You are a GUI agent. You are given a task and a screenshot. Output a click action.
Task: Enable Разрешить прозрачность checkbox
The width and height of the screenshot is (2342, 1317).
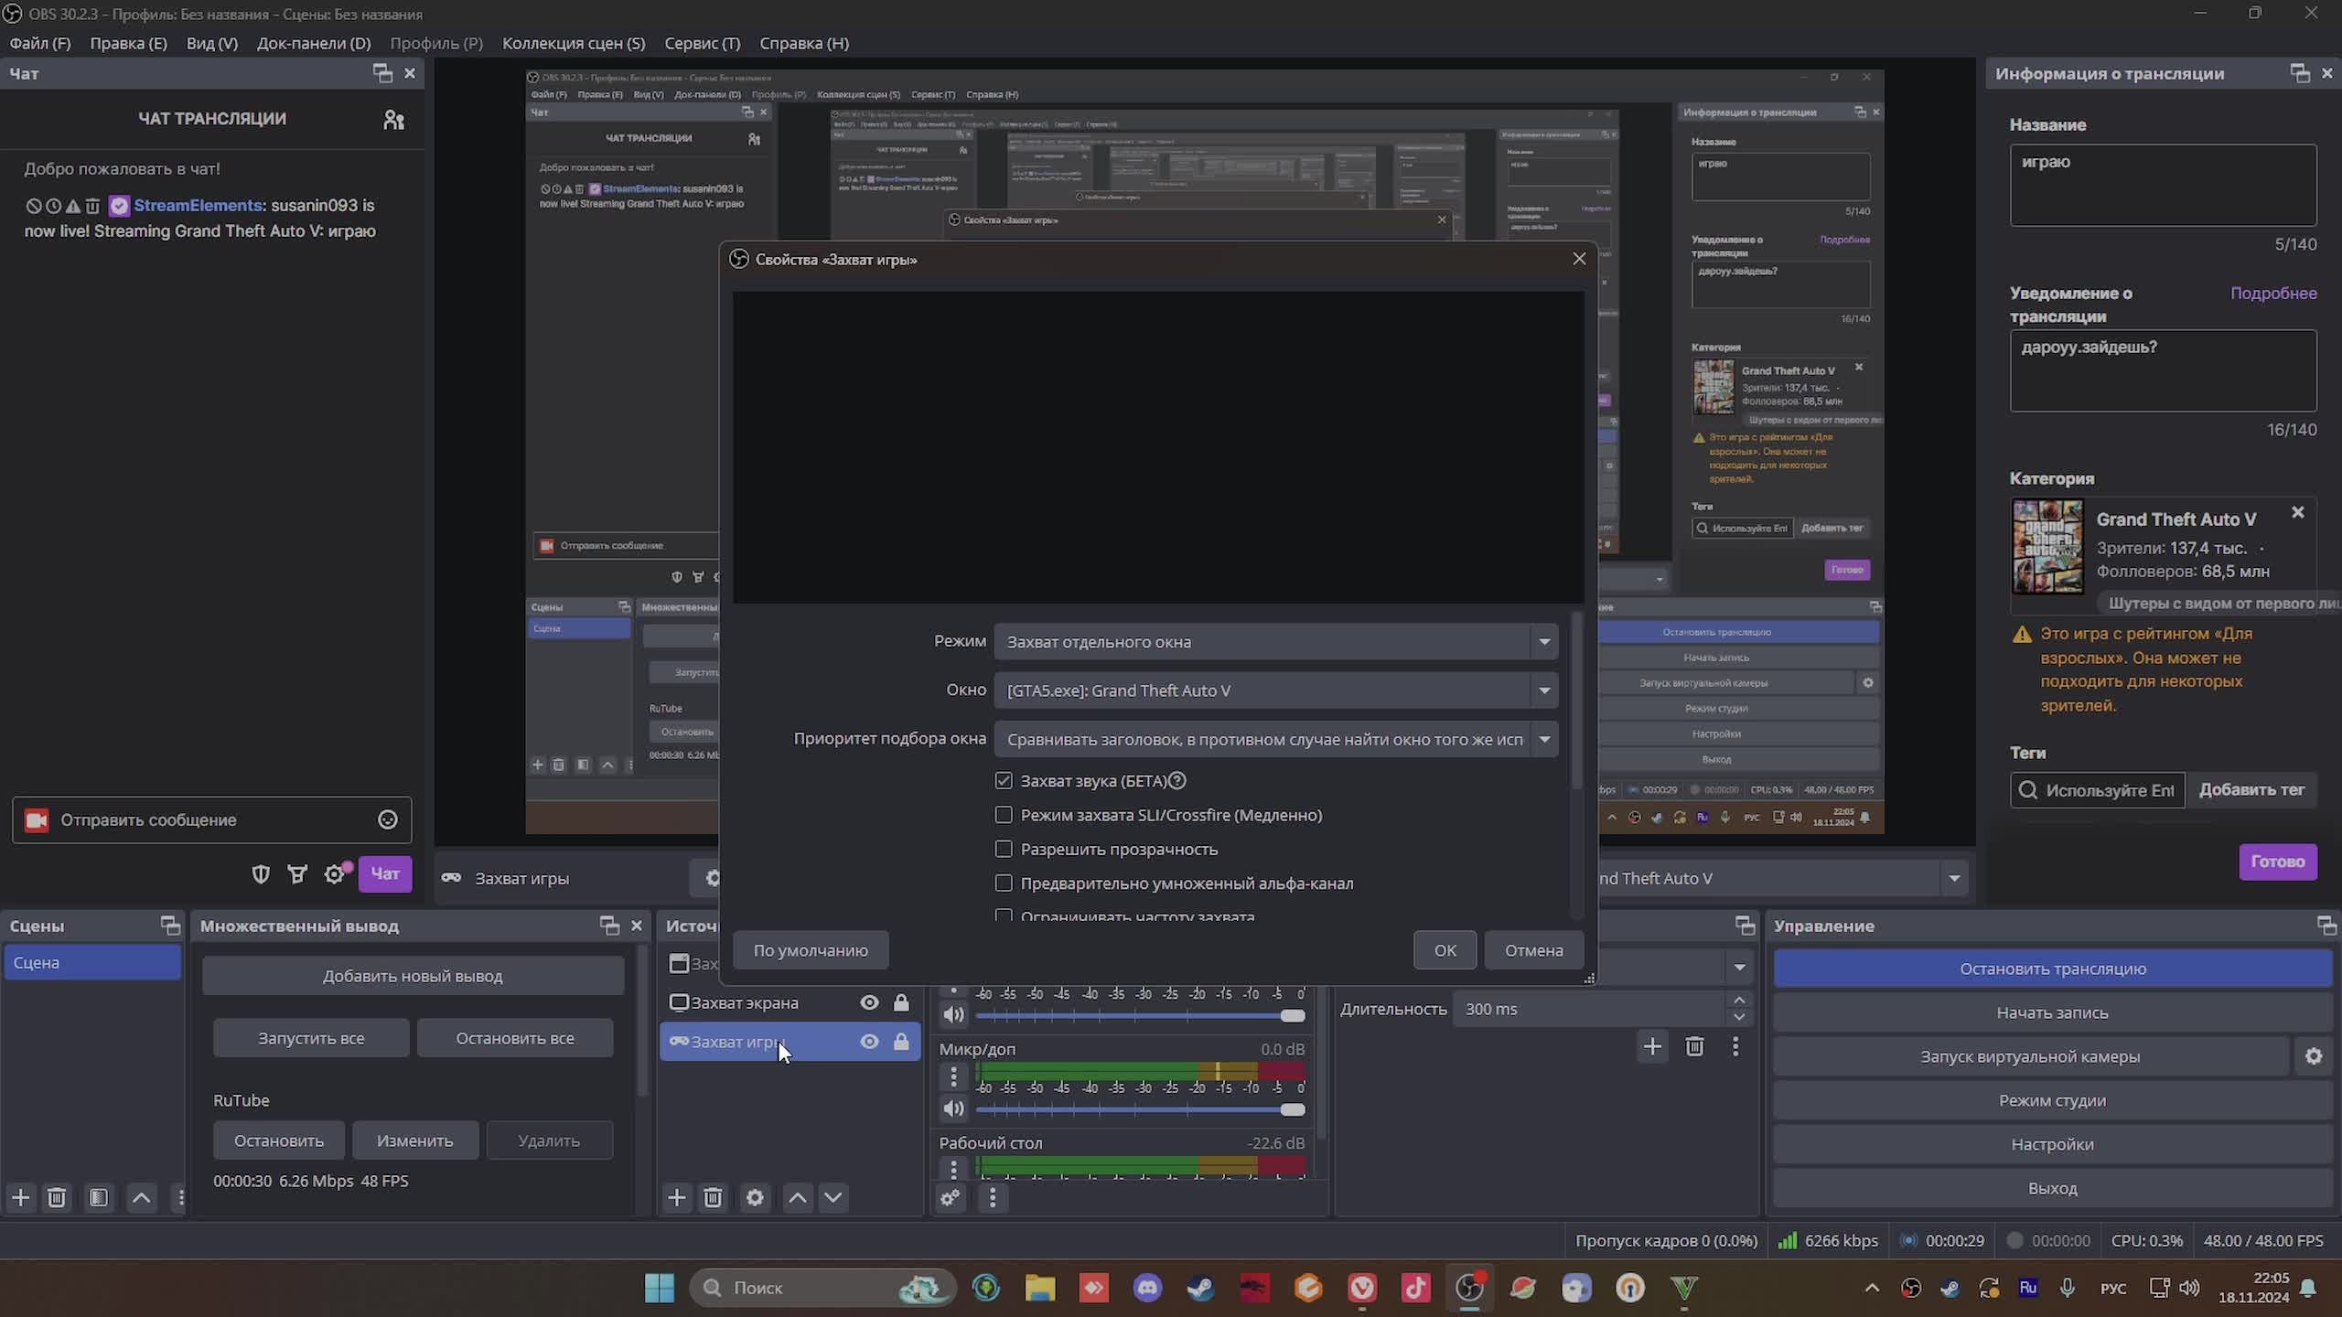[1004, 849]
